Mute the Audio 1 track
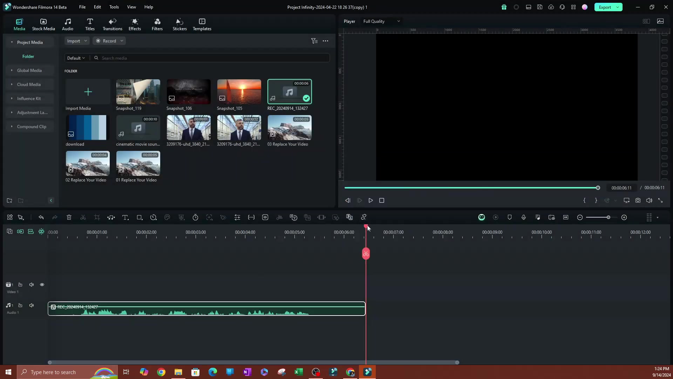The height and width of the screenshot is (379, 673). tap(32, 305)
